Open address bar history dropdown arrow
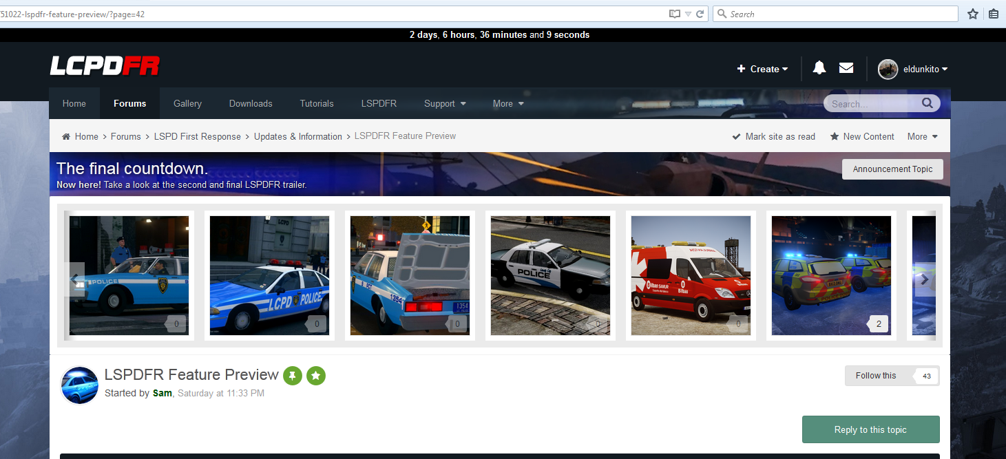This screenshot has height=459, width=1006. point(688,14)
